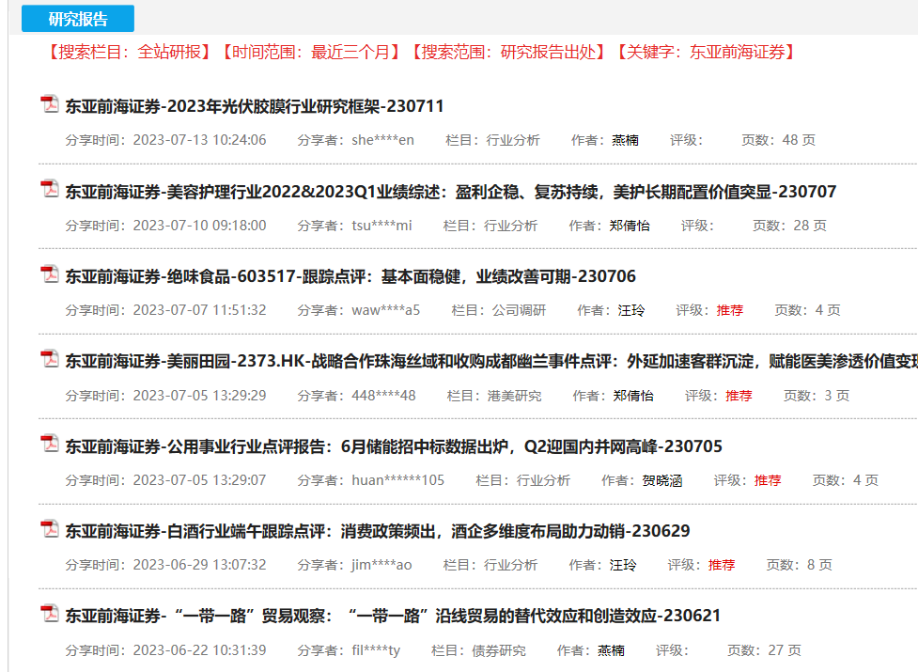Click 【关键字：东亚前海证券】 filter text
The height and width of the screenshot is (672, 918).
coord(706,52)
